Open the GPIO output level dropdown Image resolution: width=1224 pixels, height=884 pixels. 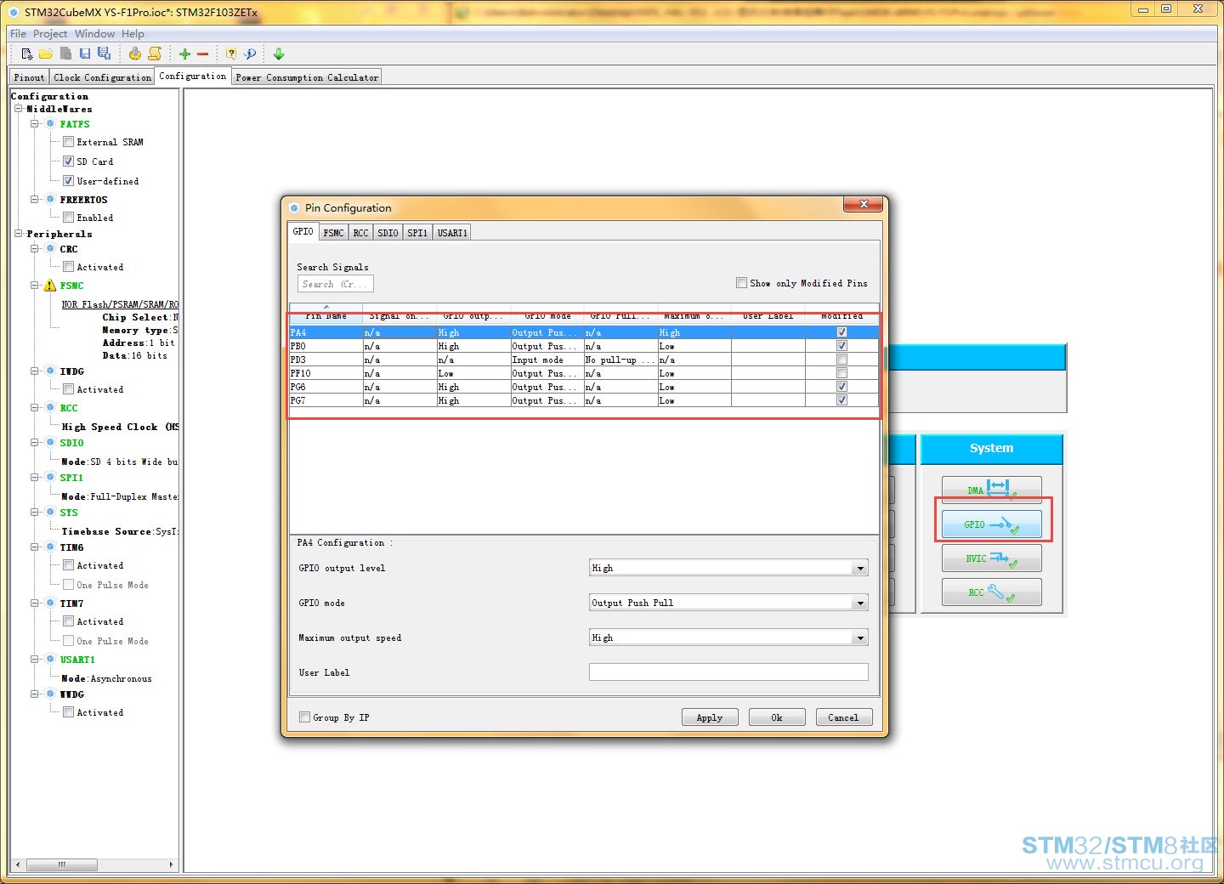(860, 568)
